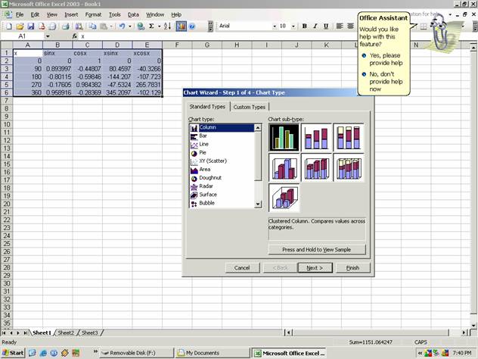Image resolution: width=478 pixels, height=359 pixels.
Task: Choose No, don't provide help now
Action: (382, 82)
